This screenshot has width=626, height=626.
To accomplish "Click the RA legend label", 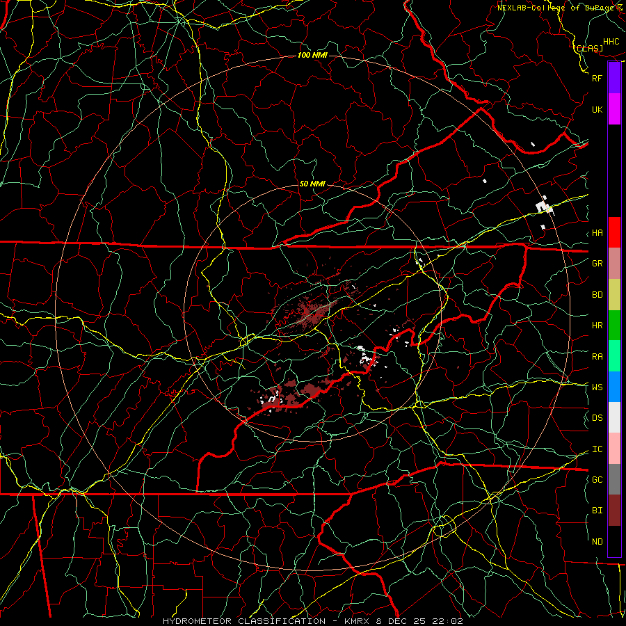I will pos(597,356).
